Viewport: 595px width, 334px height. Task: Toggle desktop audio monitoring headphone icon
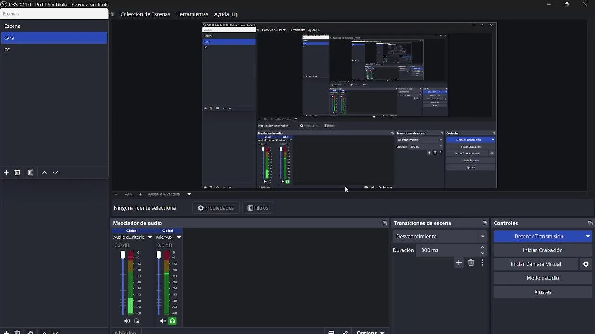click(x=137, y=321)
